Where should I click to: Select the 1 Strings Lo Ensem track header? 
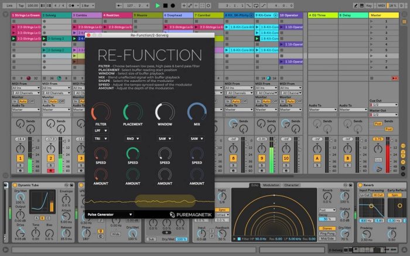click(26, 15)
